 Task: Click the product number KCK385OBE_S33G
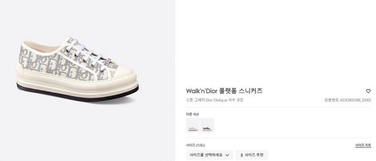pyautogui.click(x=356, y=100)
